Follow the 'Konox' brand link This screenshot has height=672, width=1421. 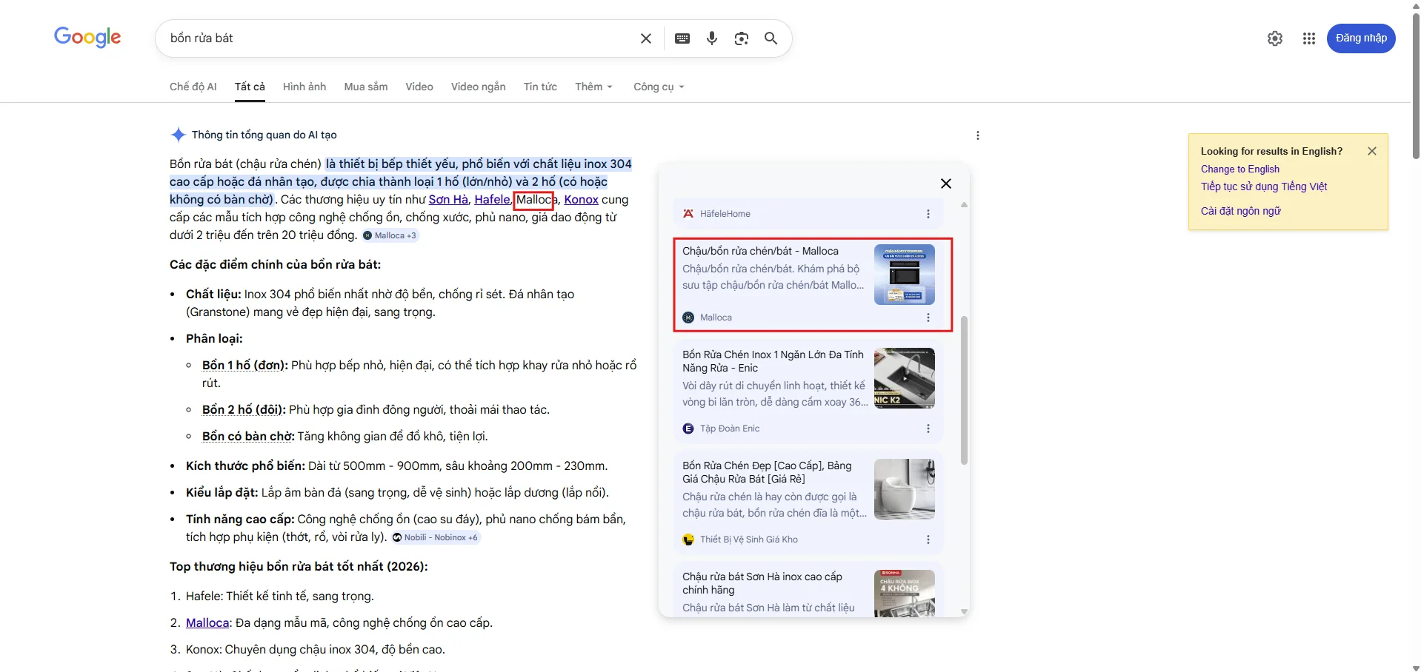pyautogui.click(x=582, y=199)
